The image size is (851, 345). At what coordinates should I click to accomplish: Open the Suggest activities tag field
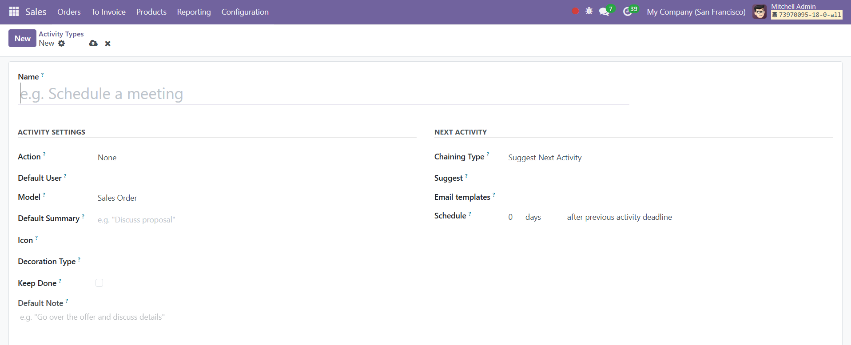pyautogui.click(x=670, y=178)
